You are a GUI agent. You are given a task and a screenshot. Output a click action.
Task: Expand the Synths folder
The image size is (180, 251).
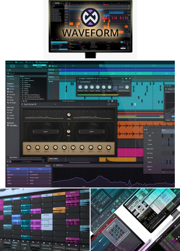point(21,93)
